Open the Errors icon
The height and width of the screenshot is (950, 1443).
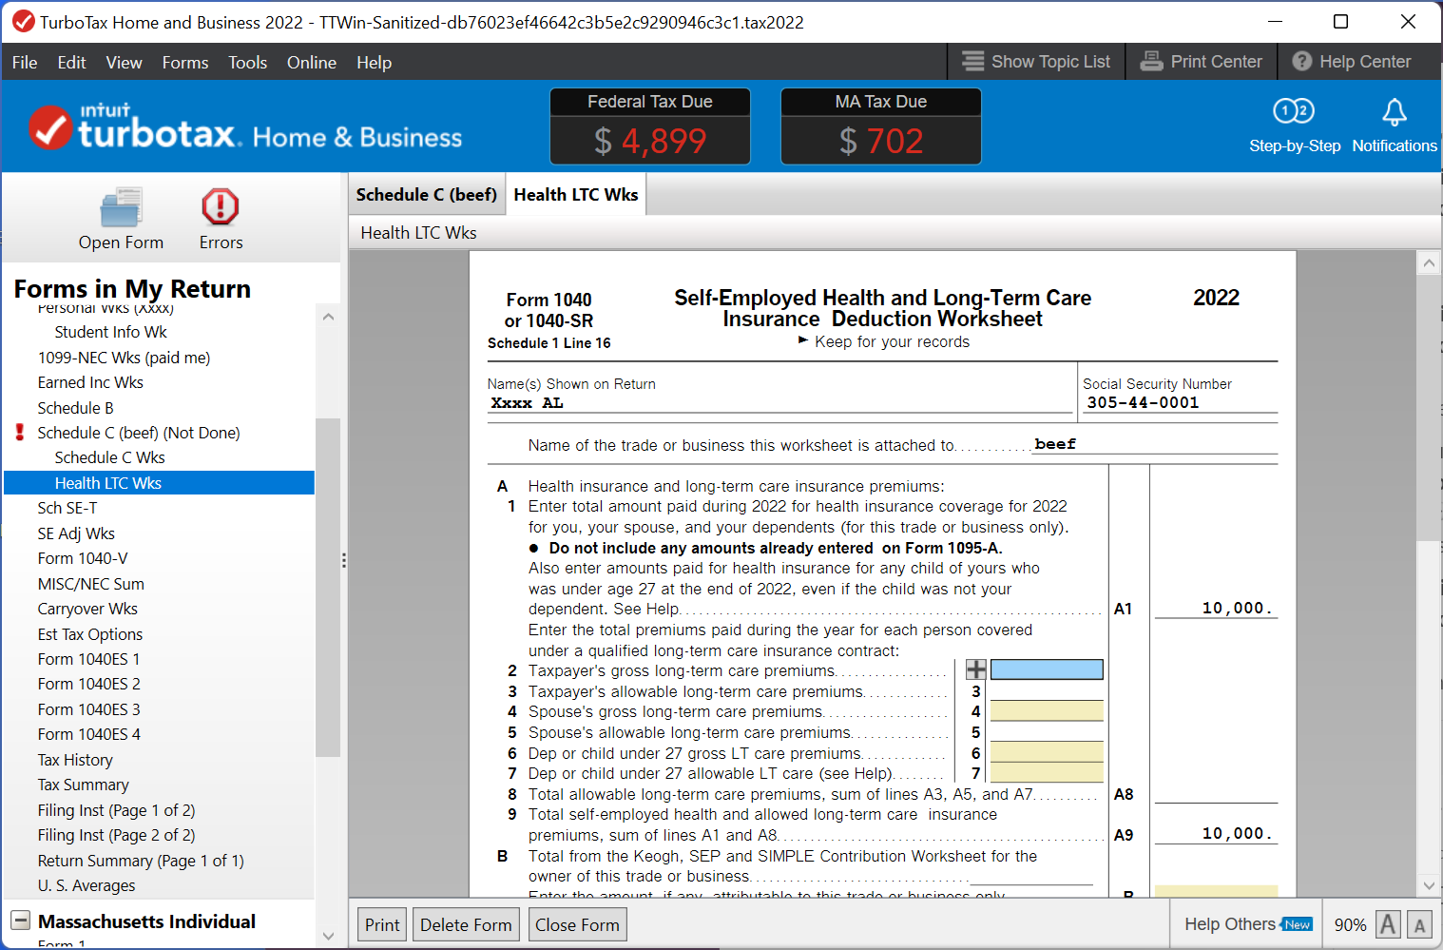221,206
